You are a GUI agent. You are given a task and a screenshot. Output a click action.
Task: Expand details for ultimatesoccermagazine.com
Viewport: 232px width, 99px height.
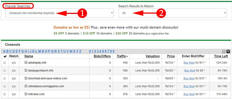(26, 86)
